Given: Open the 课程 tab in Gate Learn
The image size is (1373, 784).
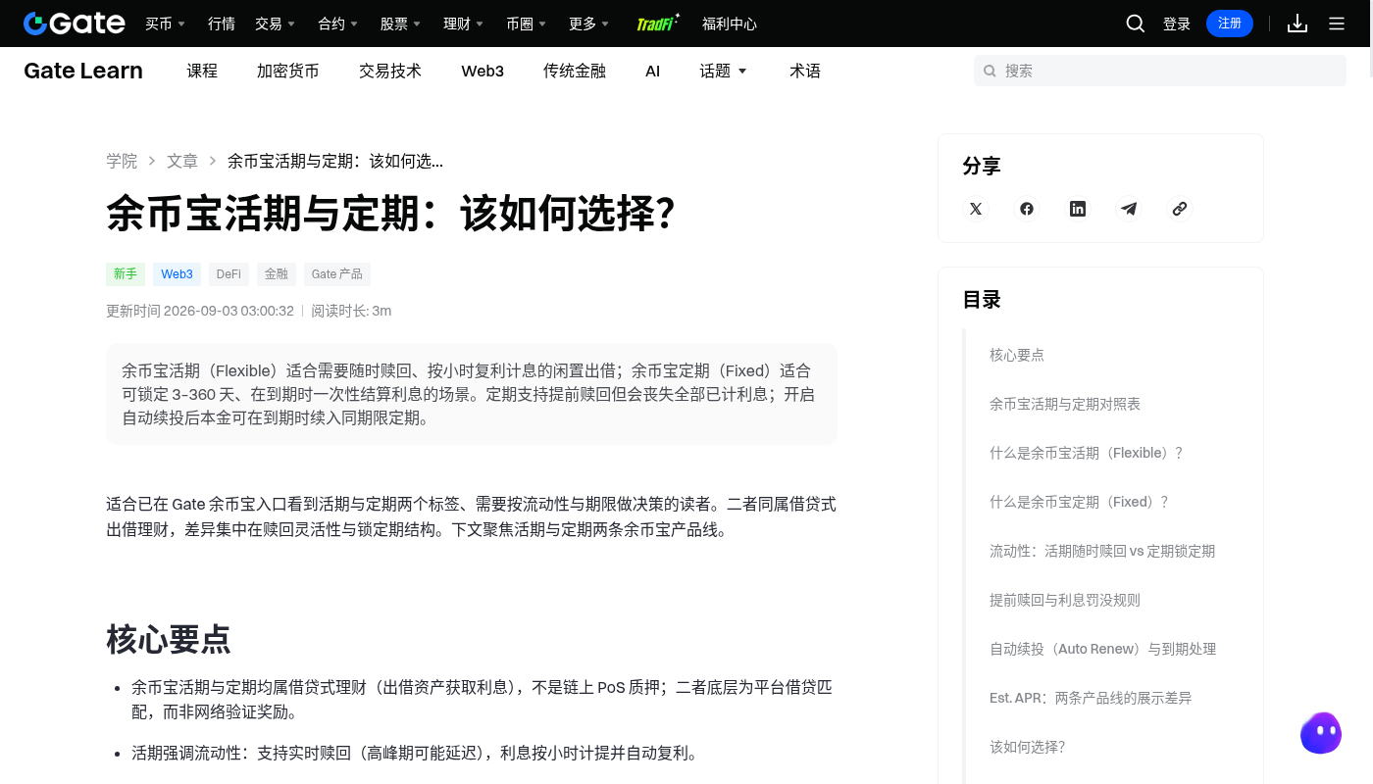Looking at the screenshot, I should click(x=202, y=71).
